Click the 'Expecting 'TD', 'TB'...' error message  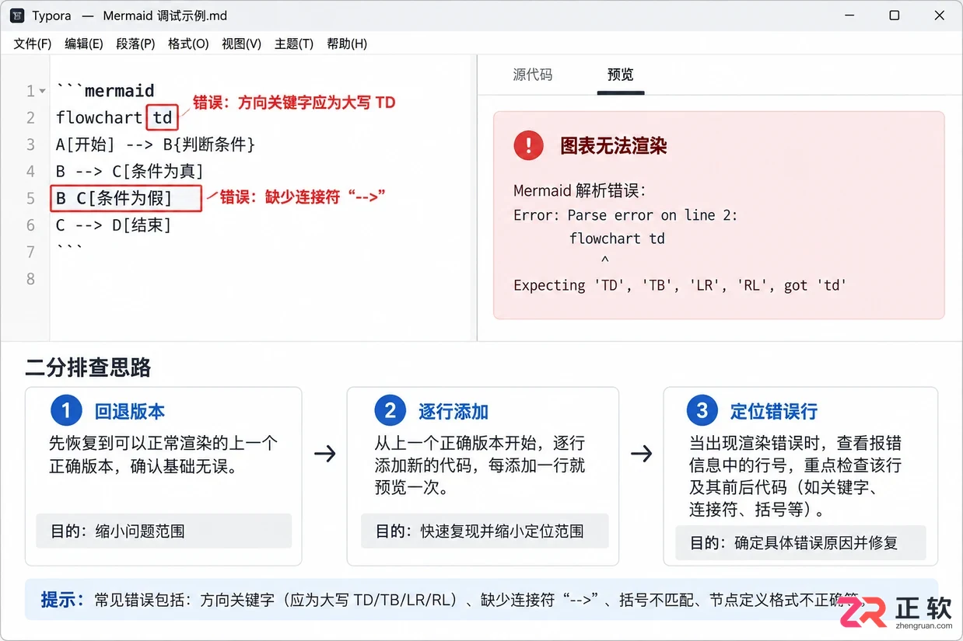point(680,286)
